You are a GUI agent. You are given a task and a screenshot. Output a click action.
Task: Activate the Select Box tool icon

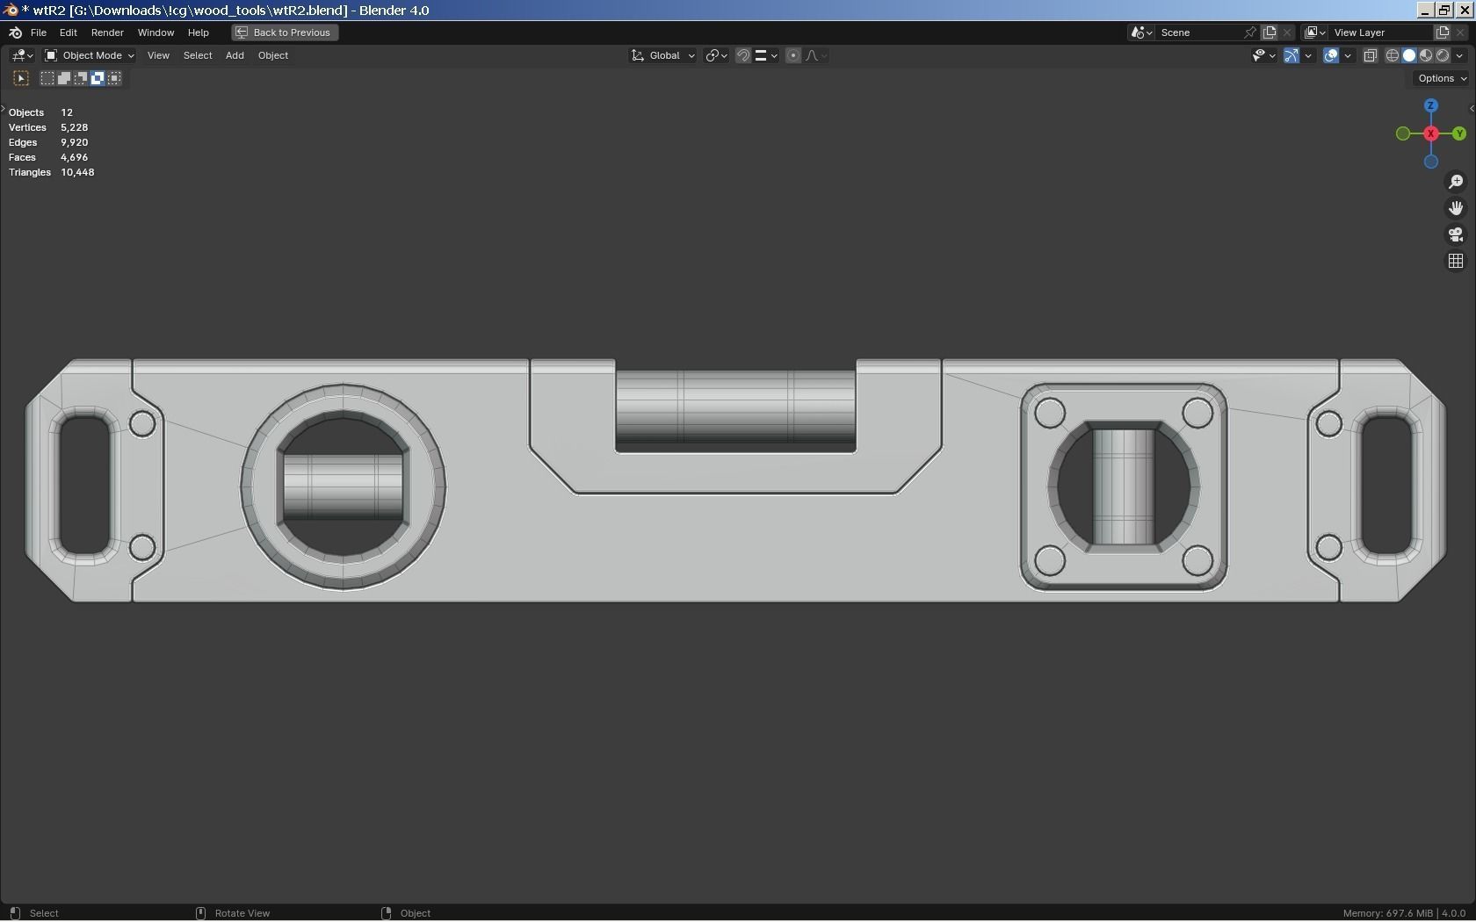pos(21,78)
